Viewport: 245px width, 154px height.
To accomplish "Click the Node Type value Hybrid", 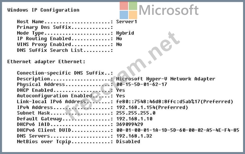I will 125,33.
